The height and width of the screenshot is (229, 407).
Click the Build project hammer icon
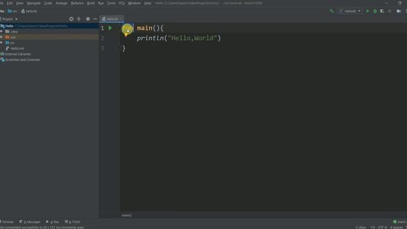click(x=331, y=11)
